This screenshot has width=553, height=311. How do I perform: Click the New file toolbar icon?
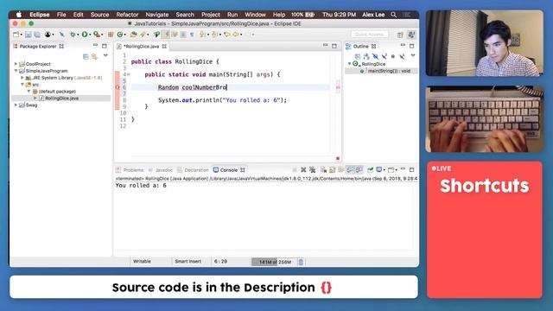click(16, 35)
